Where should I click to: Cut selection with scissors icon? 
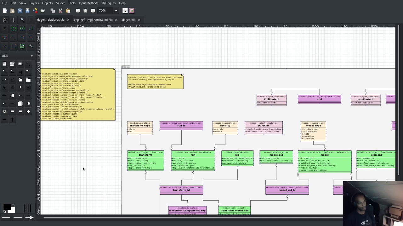click(x=60, y=11)
